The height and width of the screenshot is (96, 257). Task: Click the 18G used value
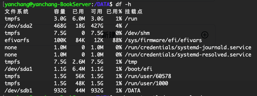[x=80, y=26]
